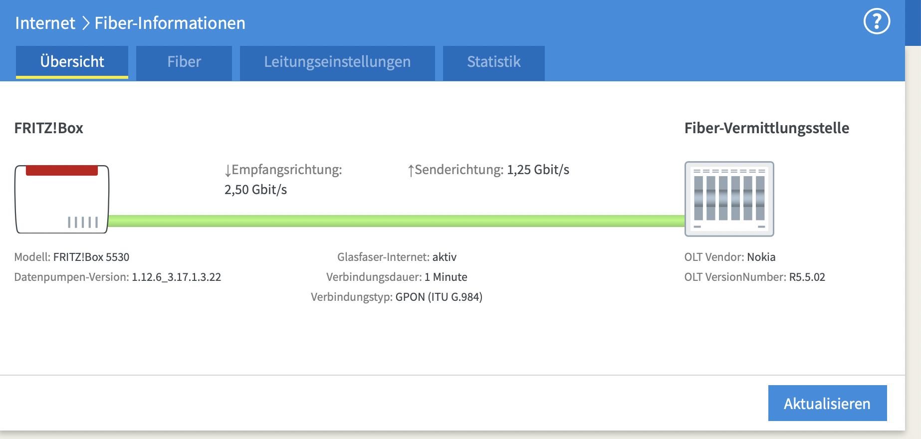
Task: Click the 2,50 Gbit/s downstream value
Action: pos(255,190)
